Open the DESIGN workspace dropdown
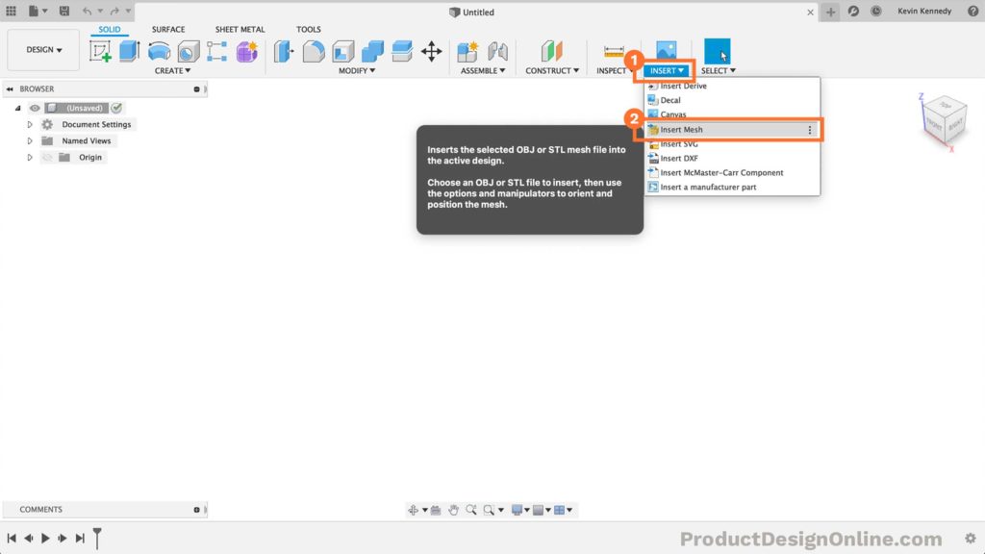Viewport: 985px width, 554px height. click(x=42, y=49)
